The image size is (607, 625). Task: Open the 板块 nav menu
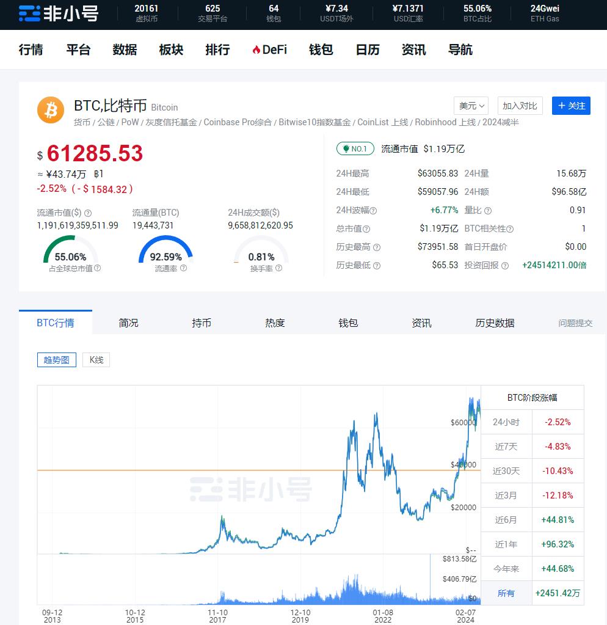point(171,50)
